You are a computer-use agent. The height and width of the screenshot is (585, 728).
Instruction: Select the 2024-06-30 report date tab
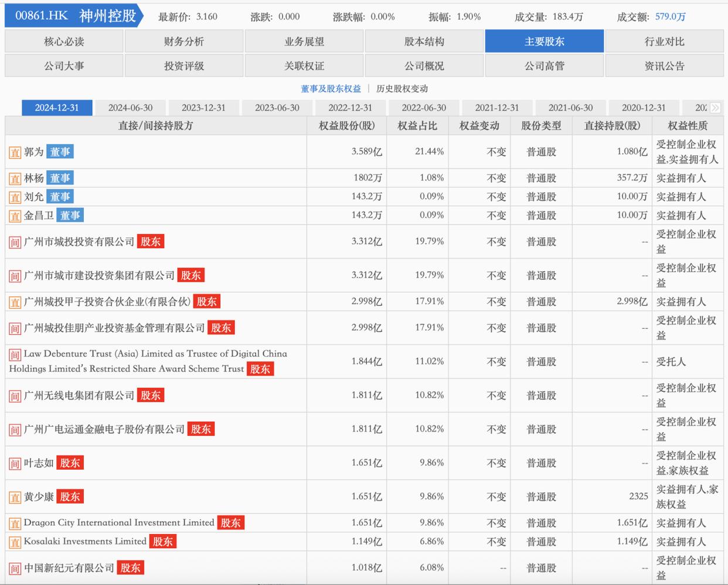[130, 108]
